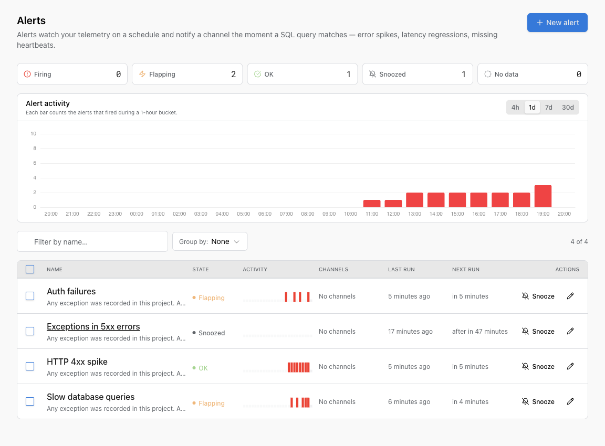Select the Exceptions in 5xx errors checkbox
Screen dimensions: 605x446
tap(30, 331)
